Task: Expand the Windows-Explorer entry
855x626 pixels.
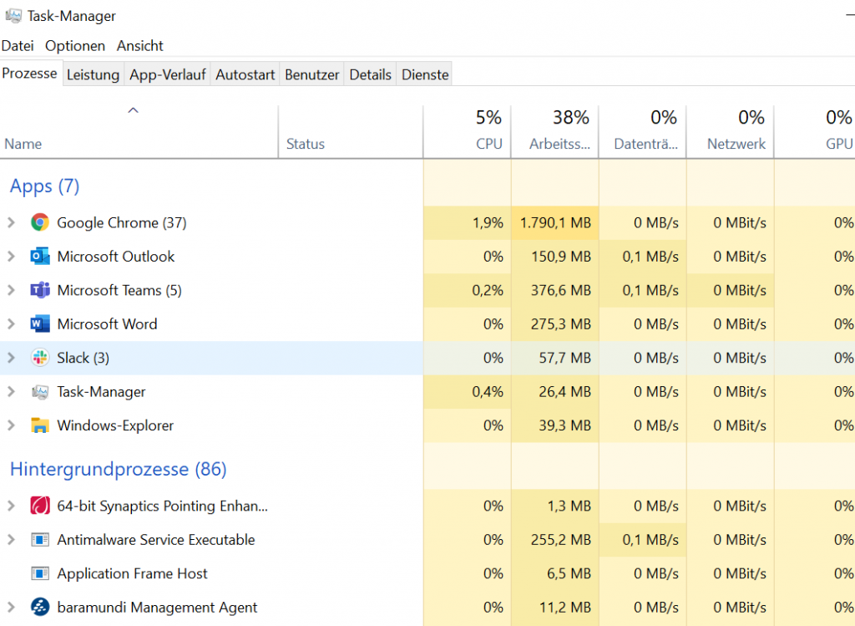Action: pyautogui.click(x=11, y=425)
